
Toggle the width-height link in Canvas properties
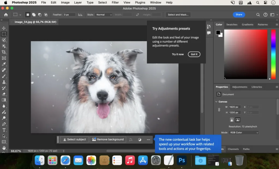tap(219, 109)
